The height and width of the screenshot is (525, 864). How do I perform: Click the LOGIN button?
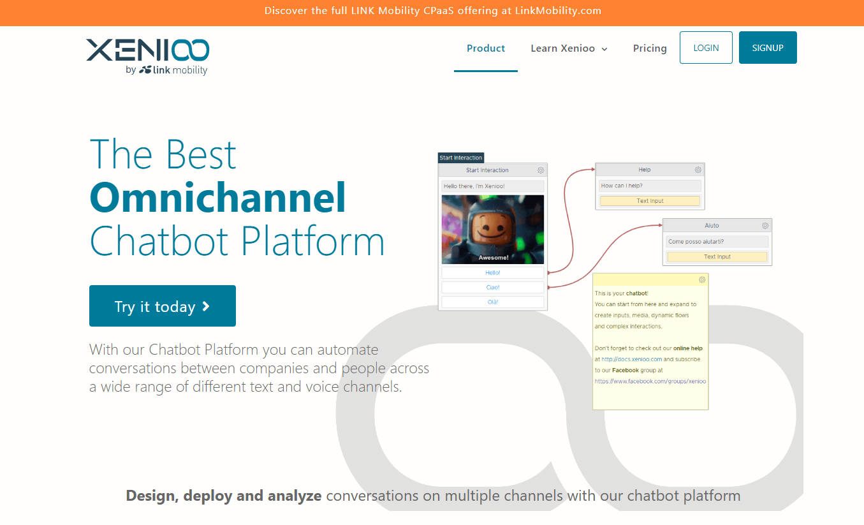click(706, 48)
